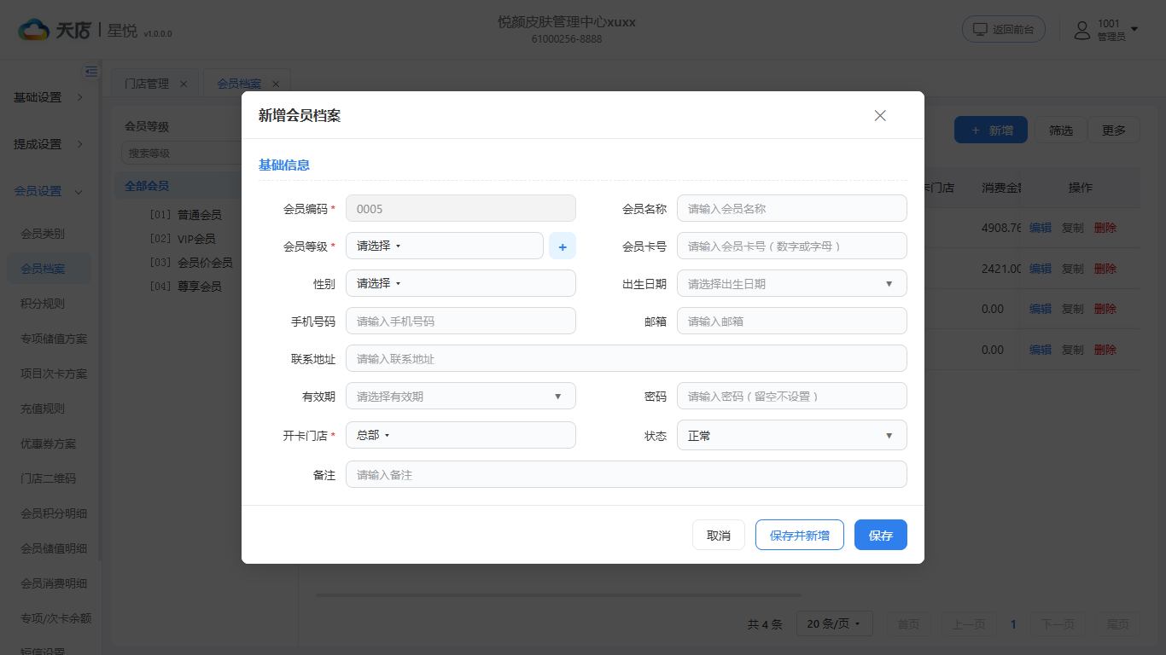Open the 出生日期 date picker
The image size is (1166, 655).
pyautogui.click(x=792, y=283)
